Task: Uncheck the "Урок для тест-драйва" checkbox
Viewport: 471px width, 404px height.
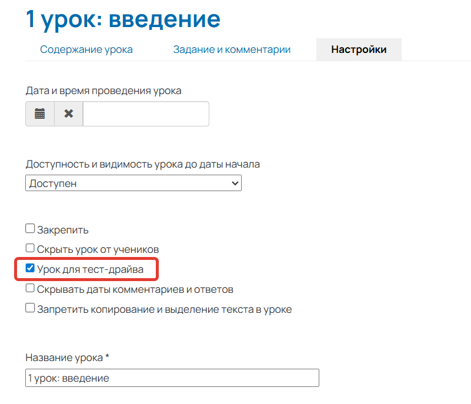Action: click(x=29, y=268)
